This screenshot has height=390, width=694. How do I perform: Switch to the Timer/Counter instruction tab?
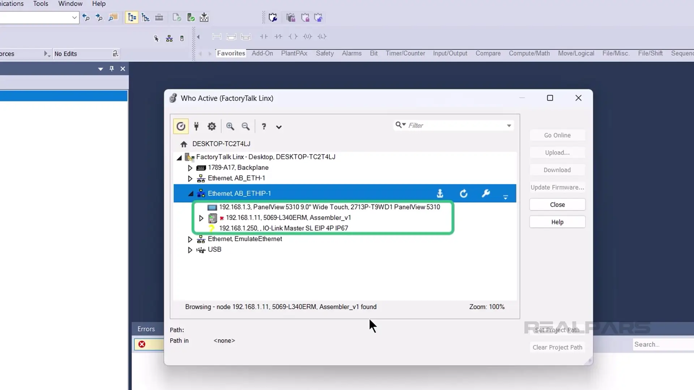(405, 53)
